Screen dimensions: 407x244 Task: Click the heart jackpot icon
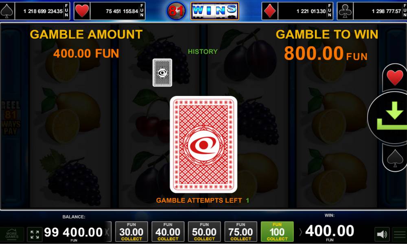(x=82, y=11)
